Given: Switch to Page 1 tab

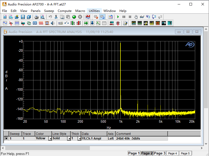Looking at the screenshot, I should 134,153.
